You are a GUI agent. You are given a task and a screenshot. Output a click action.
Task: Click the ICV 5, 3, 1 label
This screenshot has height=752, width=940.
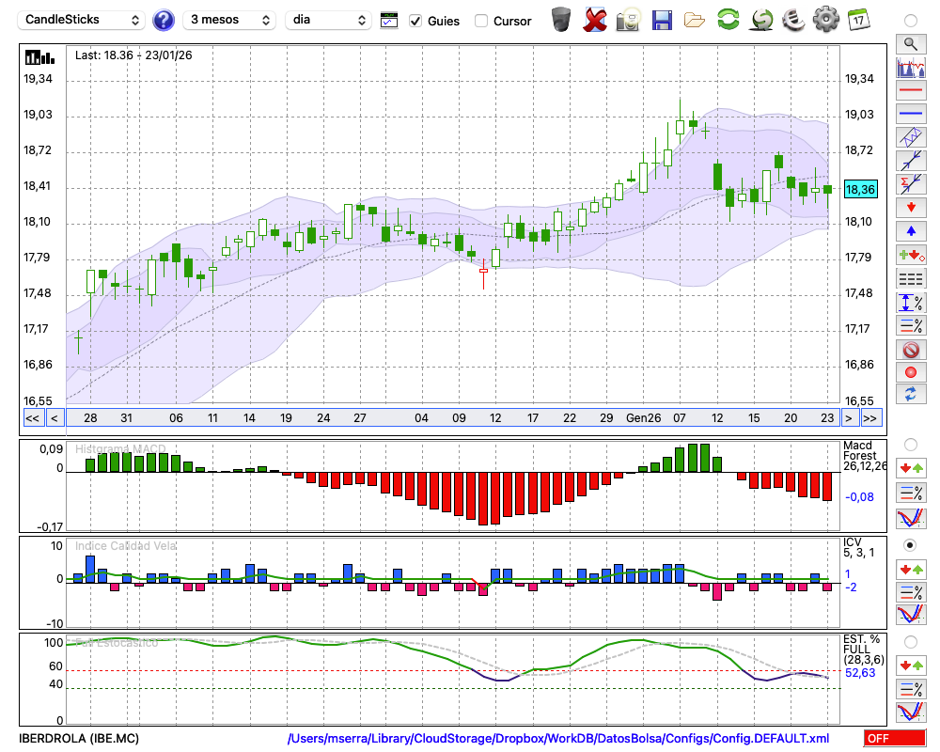(x=859, y=547)
